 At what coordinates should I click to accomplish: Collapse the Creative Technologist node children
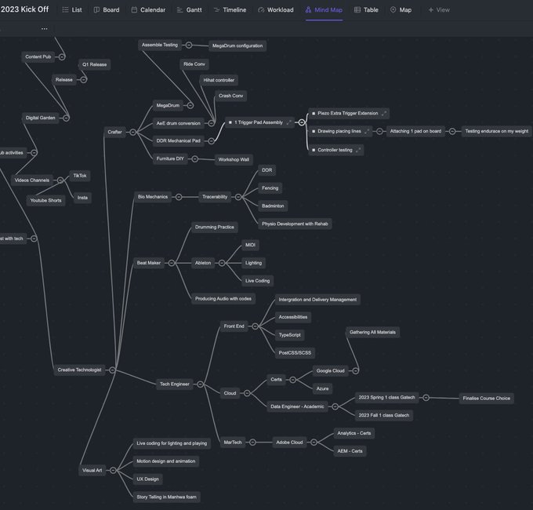pyautogui.click(x=112, y=370)
